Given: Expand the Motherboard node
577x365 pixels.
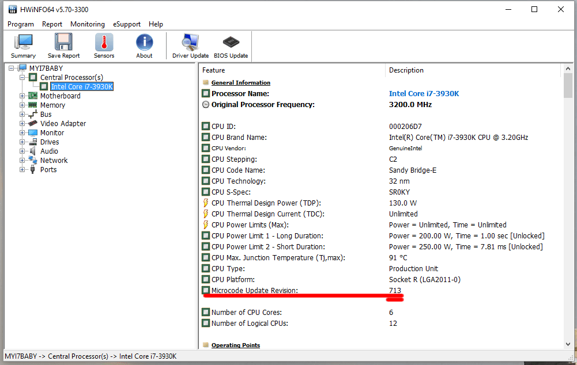Looking at the screenshot, I should tap(22, 96).
